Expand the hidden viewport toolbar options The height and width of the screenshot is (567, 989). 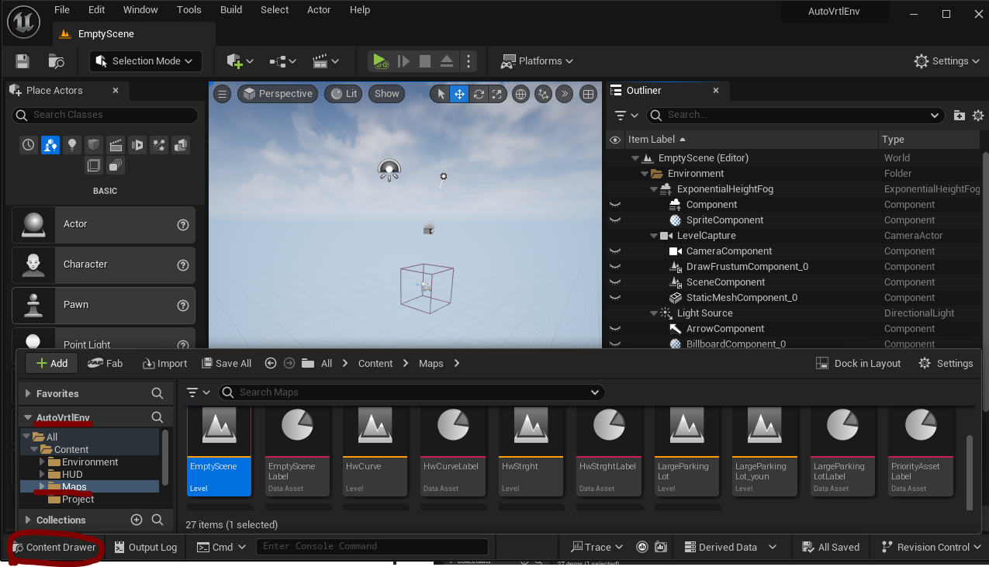click(x=565, y=94)
